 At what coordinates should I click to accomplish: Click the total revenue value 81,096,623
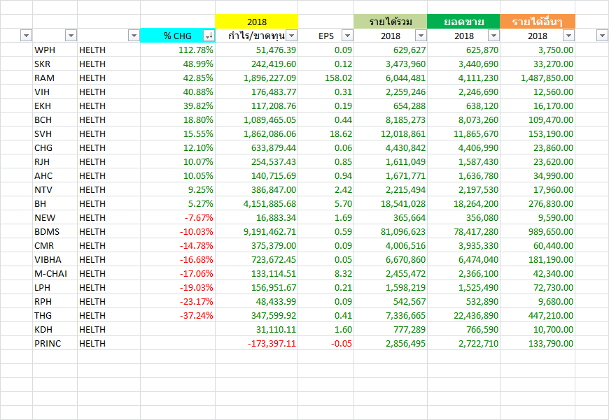point(403,231)
